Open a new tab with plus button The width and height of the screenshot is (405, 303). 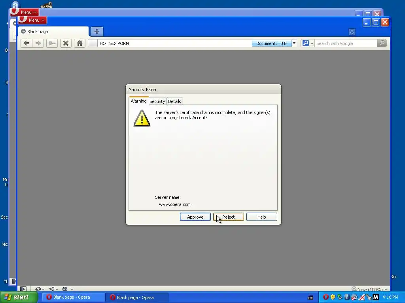click(97, 32)
